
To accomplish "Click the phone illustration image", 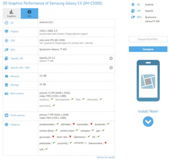I will coord(148,81).
